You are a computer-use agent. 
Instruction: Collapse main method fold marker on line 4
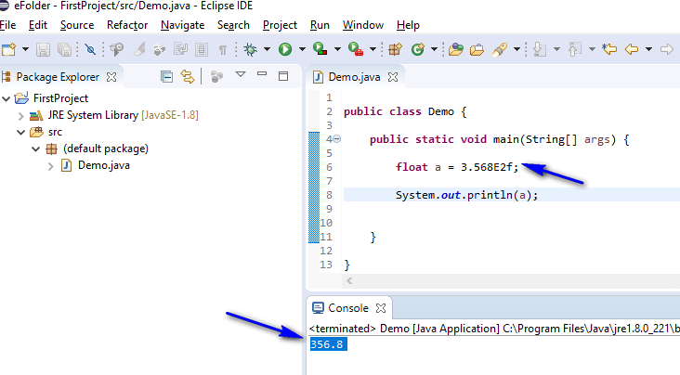click(337, 139)
